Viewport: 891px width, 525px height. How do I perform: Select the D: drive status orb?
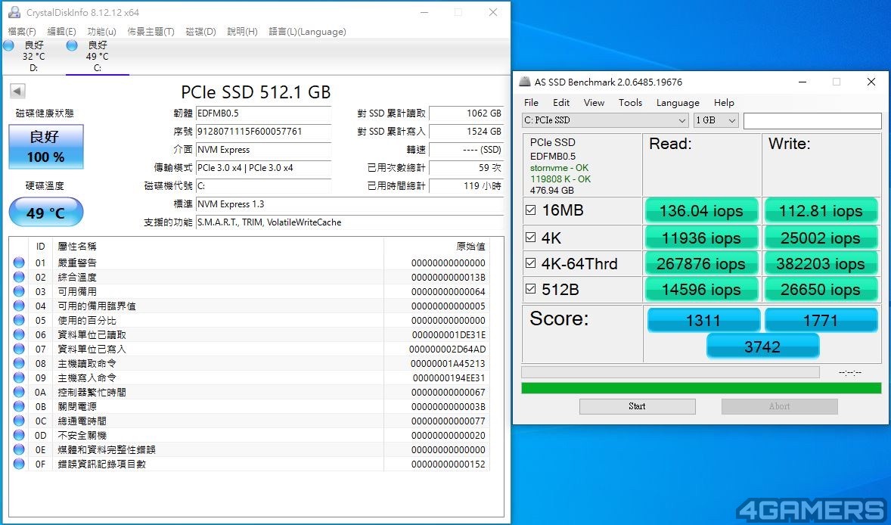[8, 45]
